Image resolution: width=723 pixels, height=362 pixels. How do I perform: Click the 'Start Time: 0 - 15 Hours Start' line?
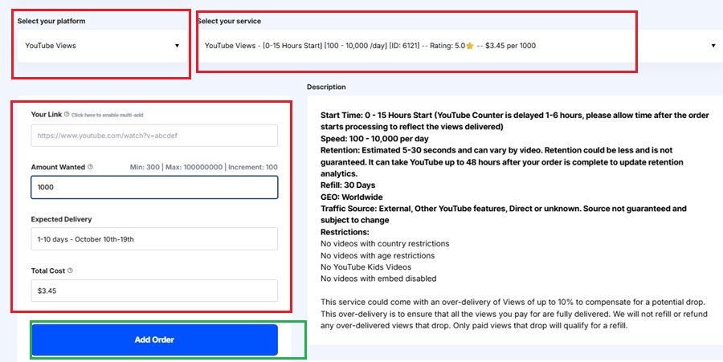(x=515, y=115)
